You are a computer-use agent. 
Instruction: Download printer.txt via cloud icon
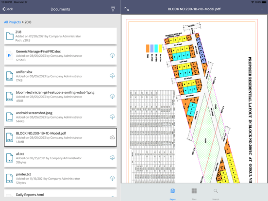pyautogui.click(x=112, y=178)
